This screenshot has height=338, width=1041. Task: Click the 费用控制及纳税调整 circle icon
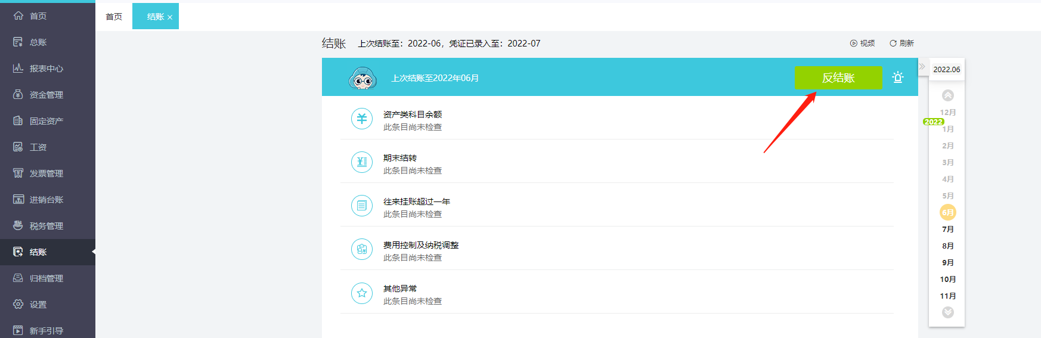(362, 249)
